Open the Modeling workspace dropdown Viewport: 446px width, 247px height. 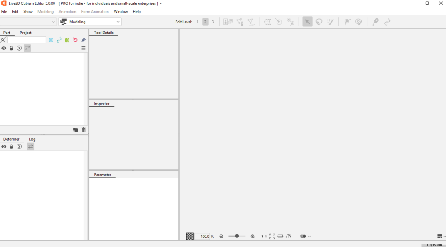[x=90, y=22]
